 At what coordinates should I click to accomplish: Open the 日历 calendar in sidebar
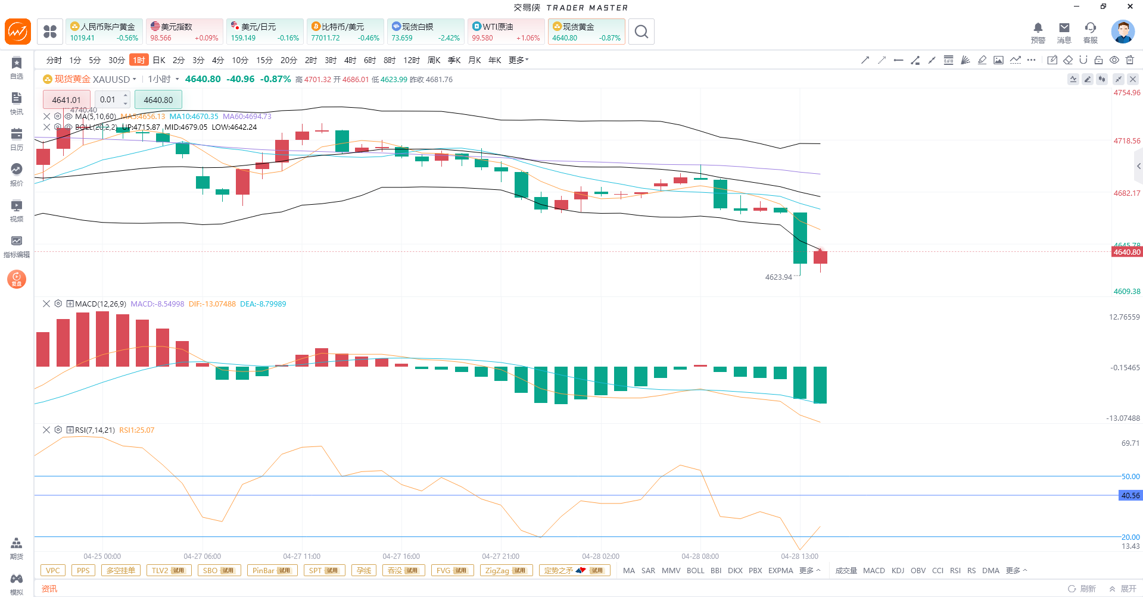pyautogui.click(x=17, y=139)
